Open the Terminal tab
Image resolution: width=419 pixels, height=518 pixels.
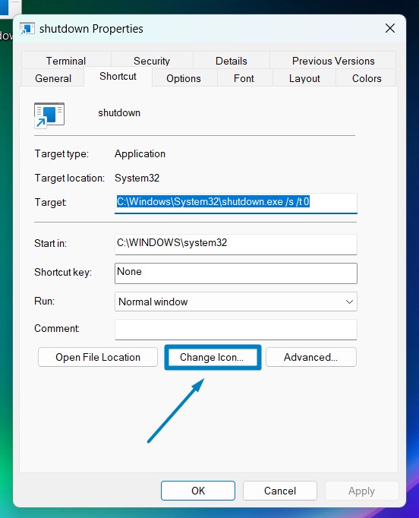click(x=66, y=61)
